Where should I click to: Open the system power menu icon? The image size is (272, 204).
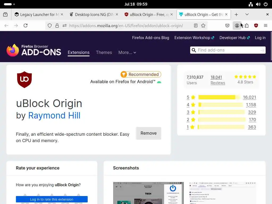pos(266,4)
